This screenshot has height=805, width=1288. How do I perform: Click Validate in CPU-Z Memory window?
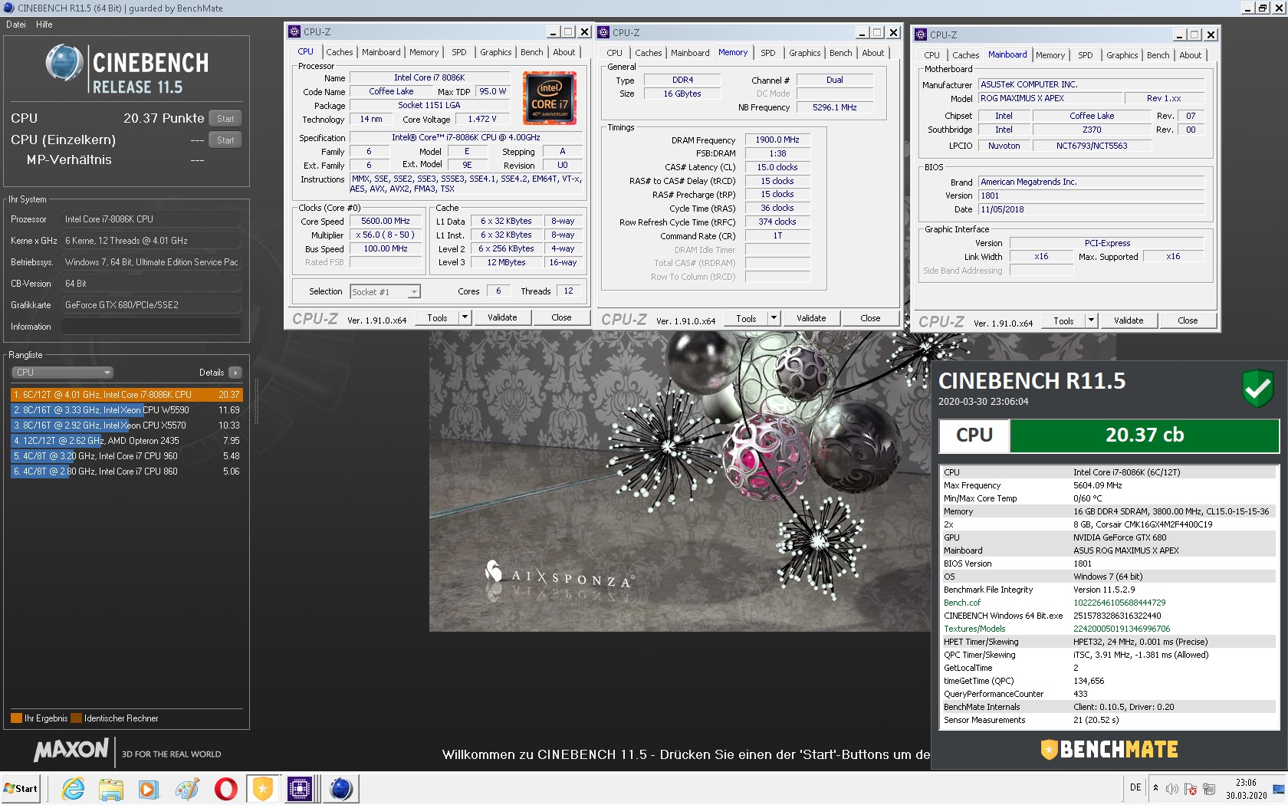(811, 318)
